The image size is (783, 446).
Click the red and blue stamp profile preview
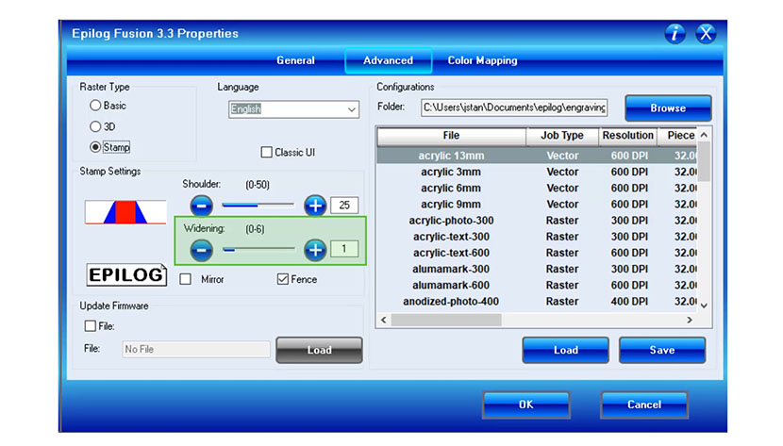pyautogui.click(x=119, y=212)
